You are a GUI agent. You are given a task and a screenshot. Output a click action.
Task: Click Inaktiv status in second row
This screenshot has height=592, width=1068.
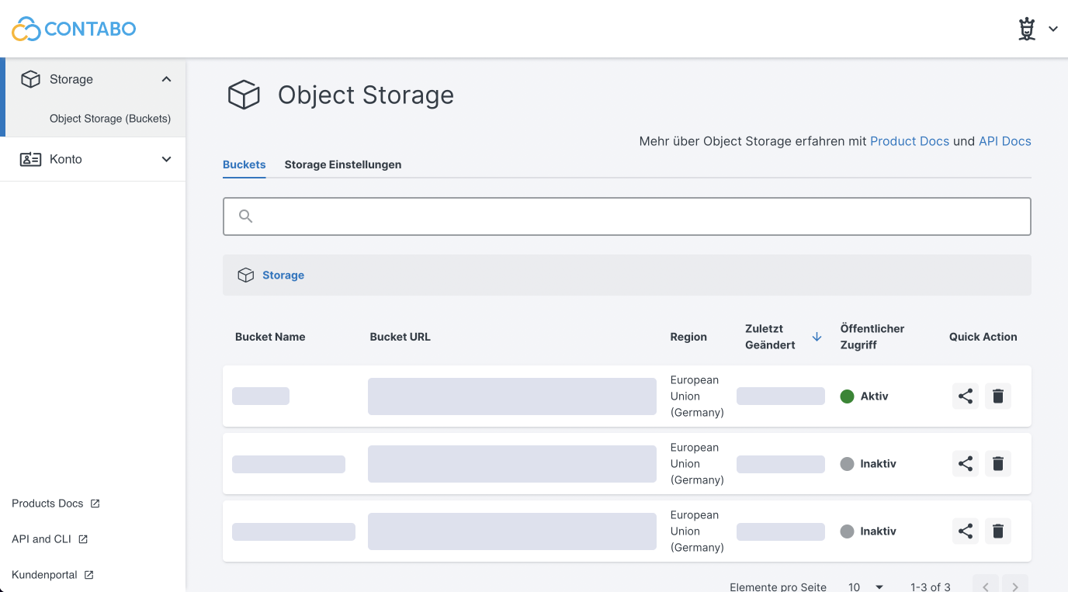click(869, 464)
